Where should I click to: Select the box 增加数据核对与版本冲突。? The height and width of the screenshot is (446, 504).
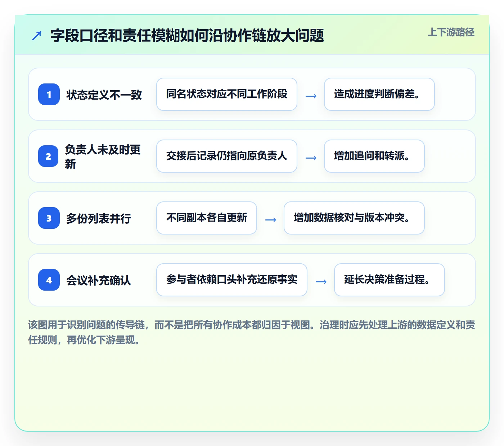[354, 218]
